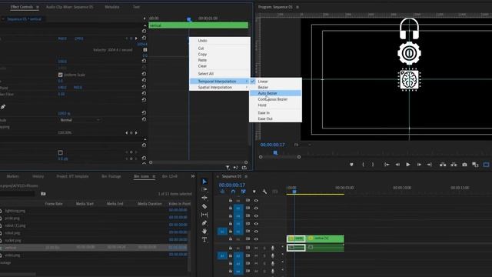Toggle timeline snapping magnet
Screen dimensions: 492x277
(x=233, y=192)
